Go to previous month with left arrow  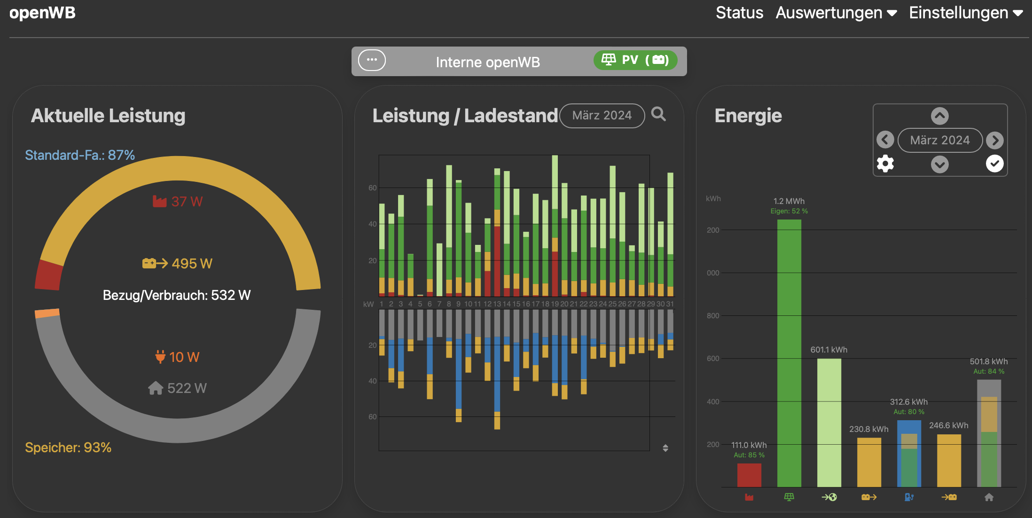coord(885,140)
